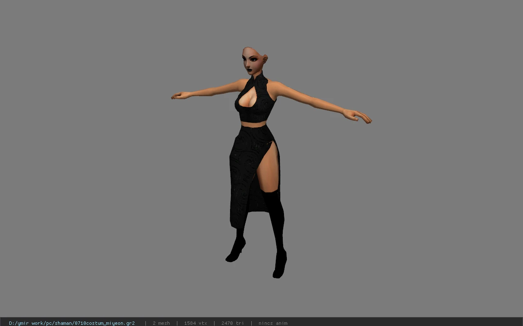Click the "nincs anim" animation status label
The width and height of the screenshot is (523, 326).
(273, 323)
